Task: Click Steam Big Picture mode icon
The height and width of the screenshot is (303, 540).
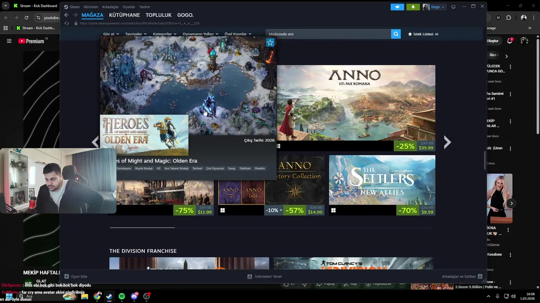Action: point(454,7)
